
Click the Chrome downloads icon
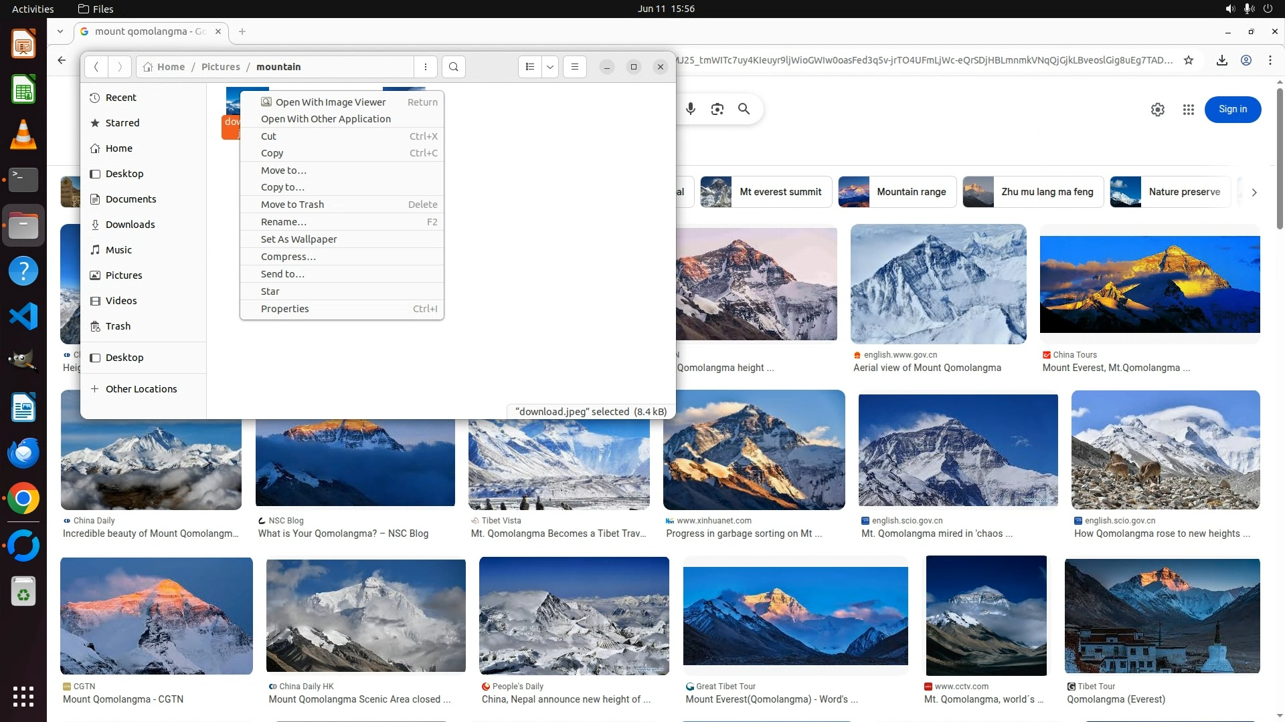(1222, 60)
